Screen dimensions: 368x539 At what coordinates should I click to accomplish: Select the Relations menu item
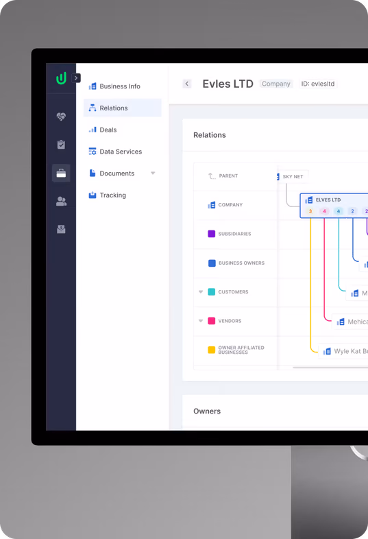pos(122,108)
